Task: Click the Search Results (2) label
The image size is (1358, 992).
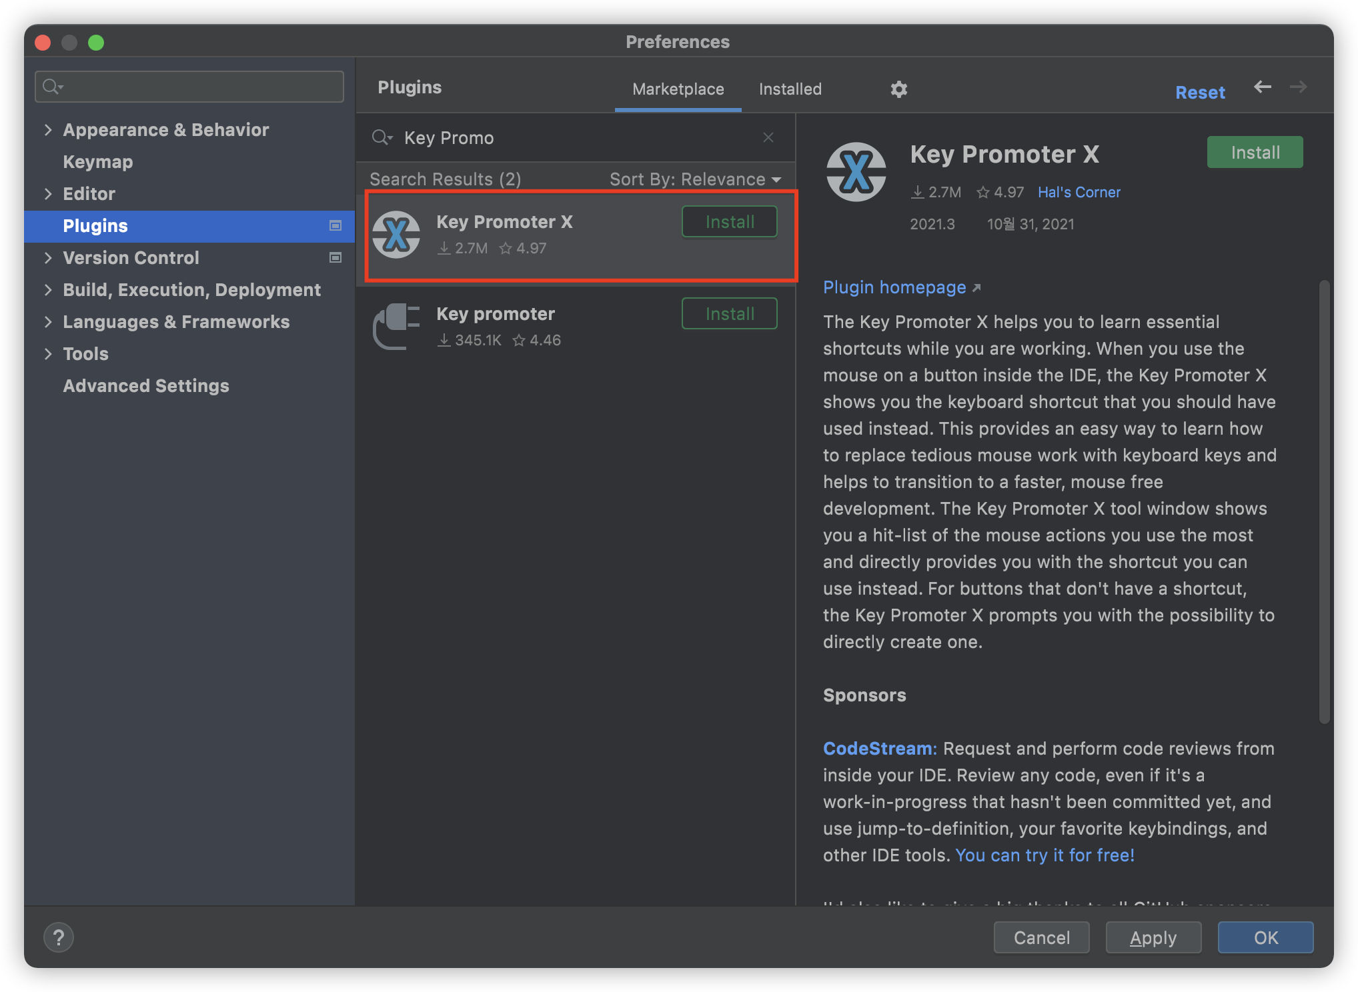Action: [x=446, y=179]
